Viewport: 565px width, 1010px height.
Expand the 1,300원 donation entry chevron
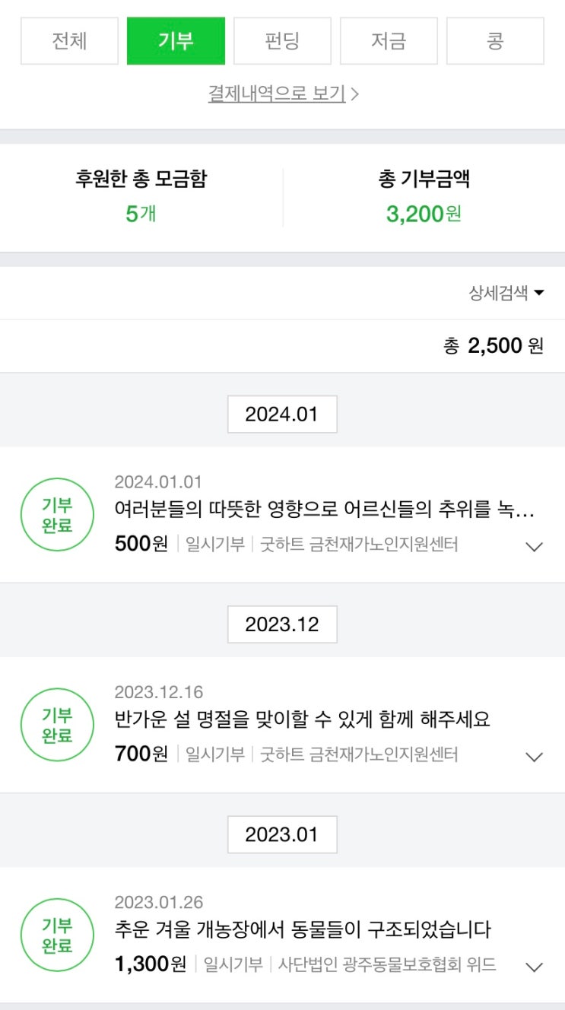coord(535,967)
